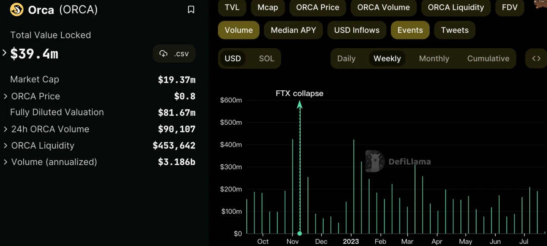Click the DefiLlama watermark logo
Image resolution: width=547 pixels, height=246 pixels.
point(375,161)
